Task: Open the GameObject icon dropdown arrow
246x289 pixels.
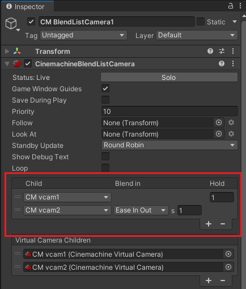Action: [18, 30]
